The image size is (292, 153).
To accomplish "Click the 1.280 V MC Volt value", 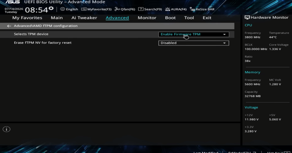I will click(275, 84).
